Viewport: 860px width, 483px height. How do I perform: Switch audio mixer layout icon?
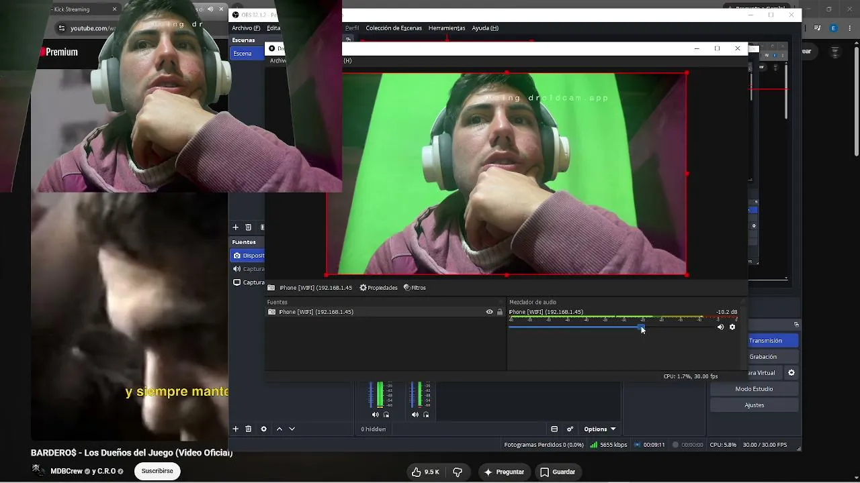554,429
